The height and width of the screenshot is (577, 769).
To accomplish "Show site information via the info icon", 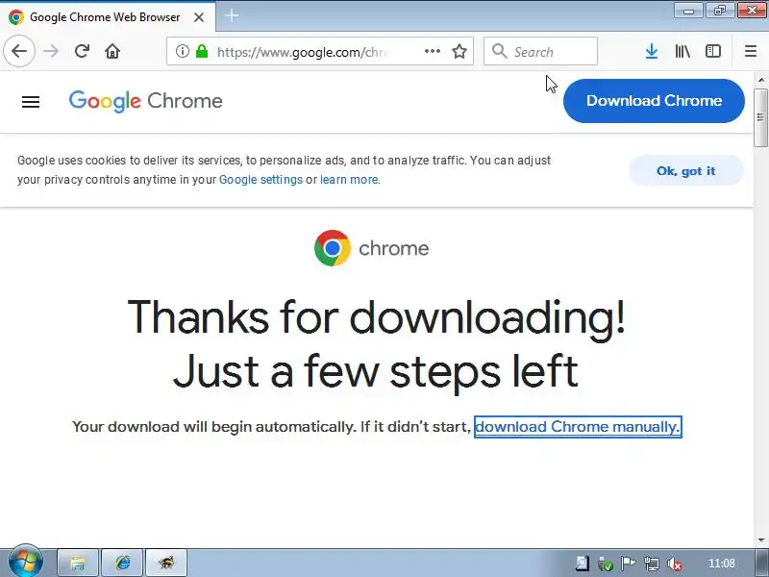I will click(x=182, y=51).
